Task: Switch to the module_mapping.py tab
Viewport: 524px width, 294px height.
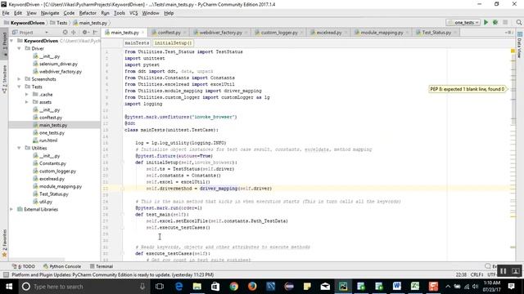Action: click(x=382, y=33)
